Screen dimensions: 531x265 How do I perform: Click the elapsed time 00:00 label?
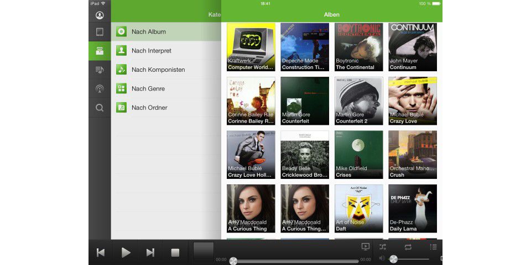coord(221,259)
